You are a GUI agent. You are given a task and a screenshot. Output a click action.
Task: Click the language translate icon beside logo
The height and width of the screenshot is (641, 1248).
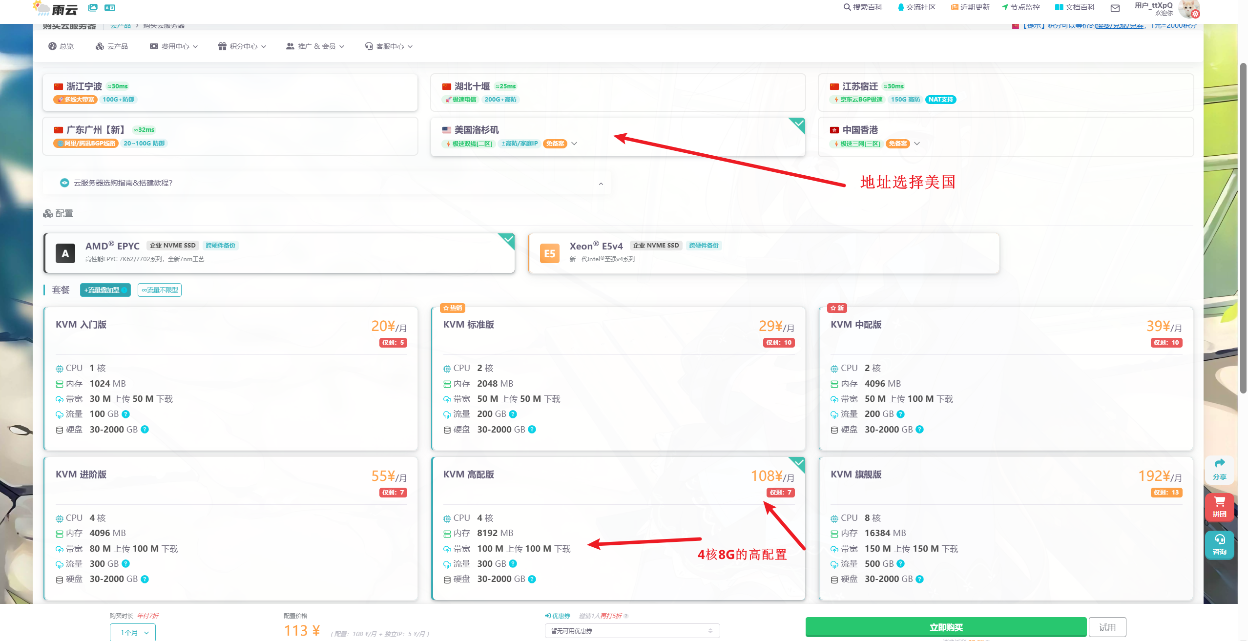click(110, 7)
